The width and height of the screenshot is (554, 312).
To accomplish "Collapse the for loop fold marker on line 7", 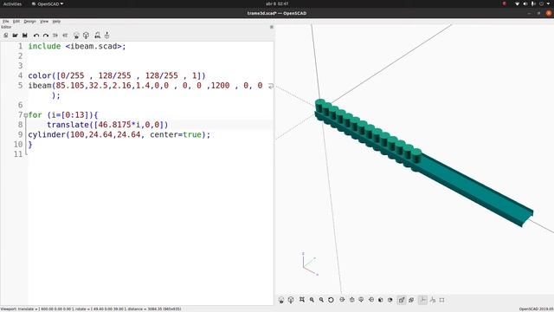I will click(26, 115).
